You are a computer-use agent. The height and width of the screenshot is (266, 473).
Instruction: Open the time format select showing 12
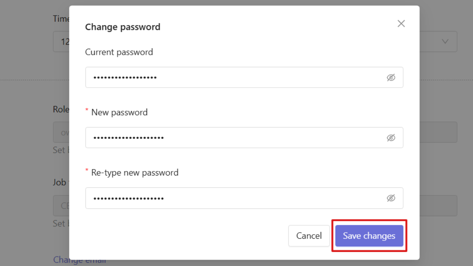click(61, 41)
